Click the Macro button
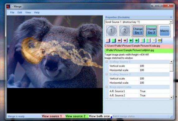The width and height of the screenshot is (178, 121). [164, 31]
